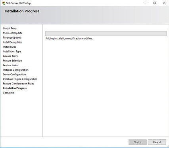Click the SQL Server 2022 Setup window title
This screenshot has width=169, height=148.
click(18, 3)
